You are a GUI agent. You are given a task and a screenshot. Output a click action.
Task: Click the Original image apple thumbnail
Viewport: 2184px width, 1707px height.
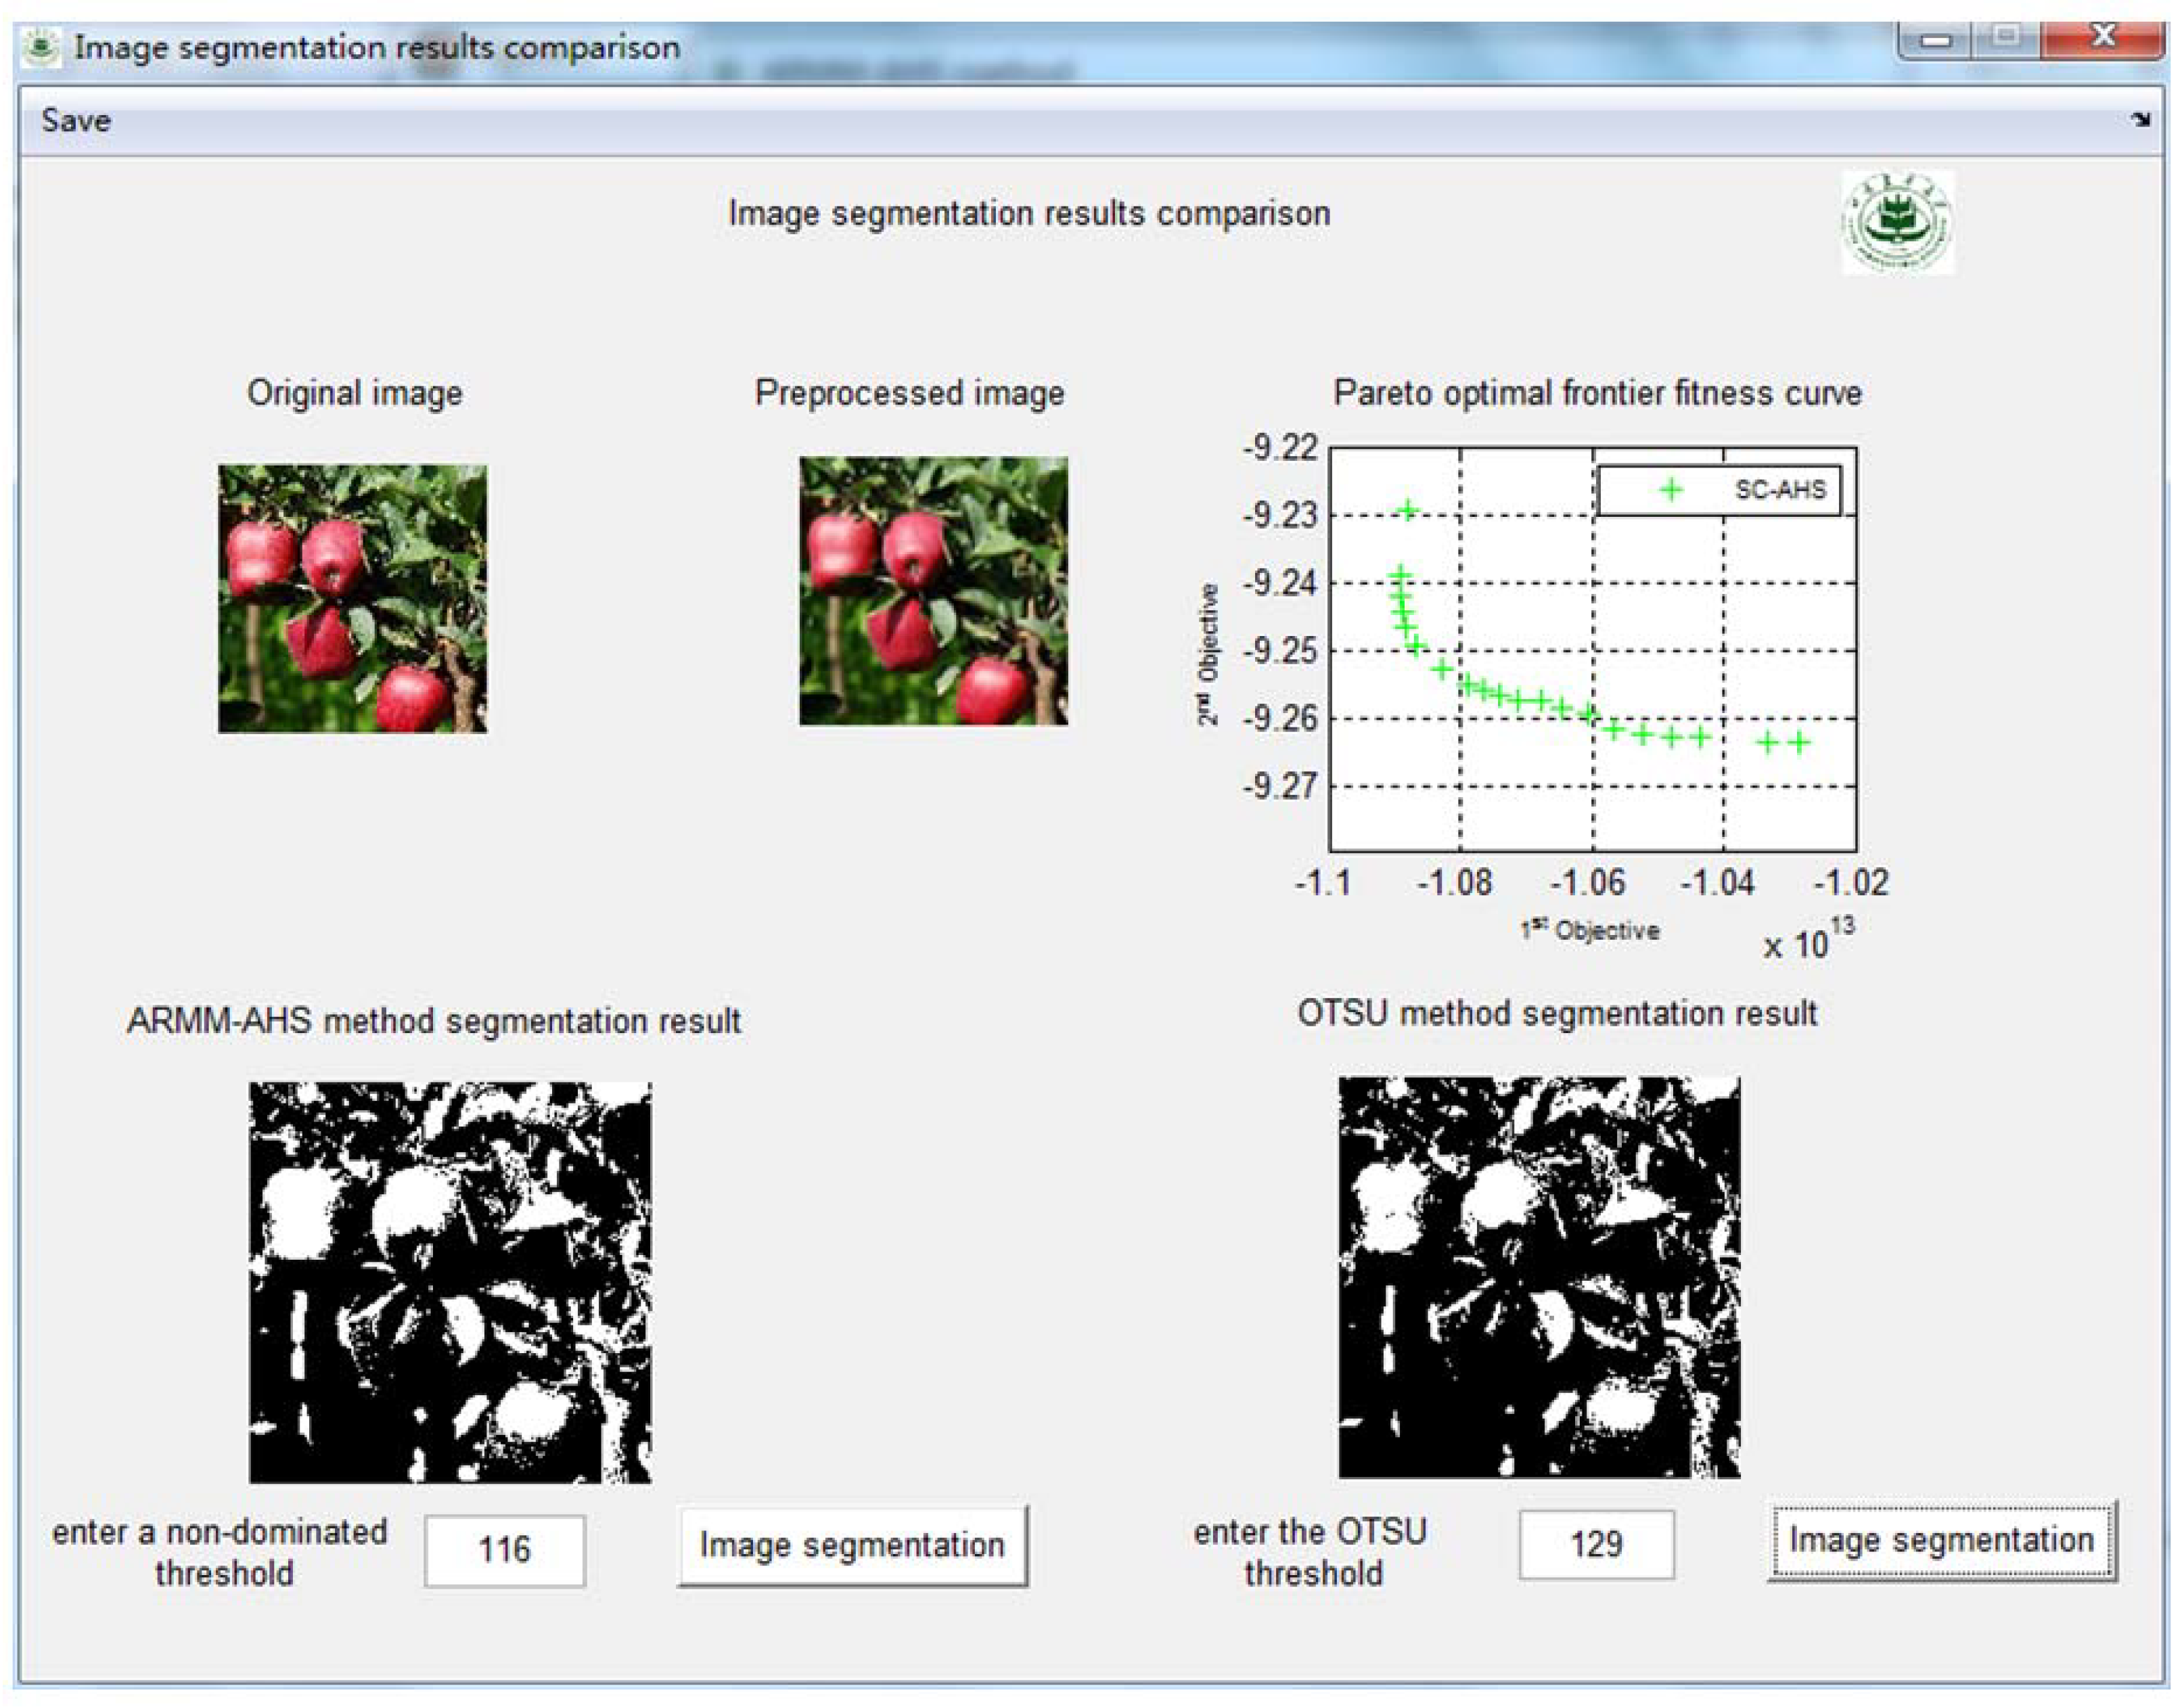click(x=353, y=598)
